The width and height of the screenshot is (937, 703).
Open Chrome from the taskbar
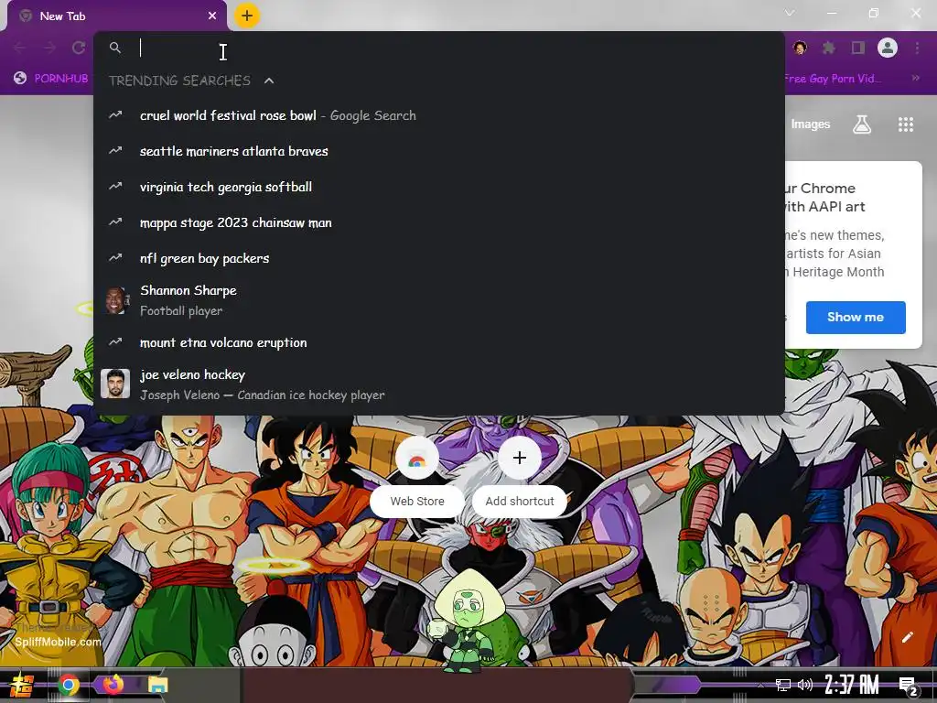click(x=68, y=685)
